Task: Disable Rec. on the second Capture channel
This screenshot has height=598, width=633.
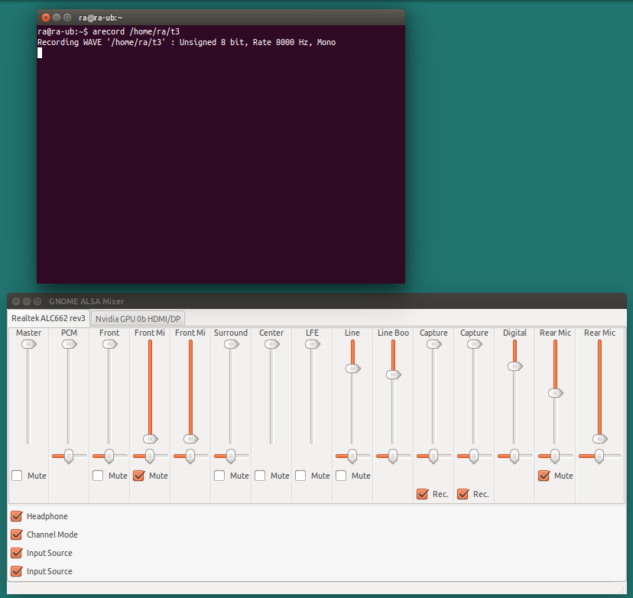Action: coord(463,494)
